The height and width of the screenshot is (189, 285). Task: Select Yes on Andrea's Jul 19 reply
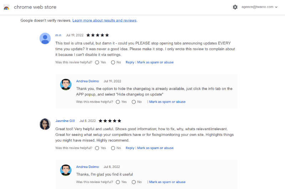pyautogui.click(x=118, y=102)
